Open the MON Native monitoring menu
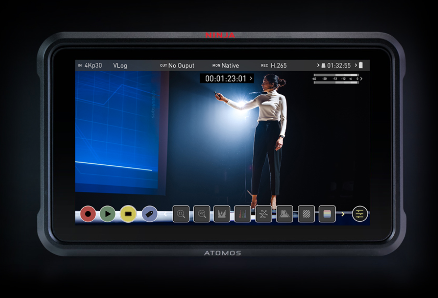 (x=226, y=65)
